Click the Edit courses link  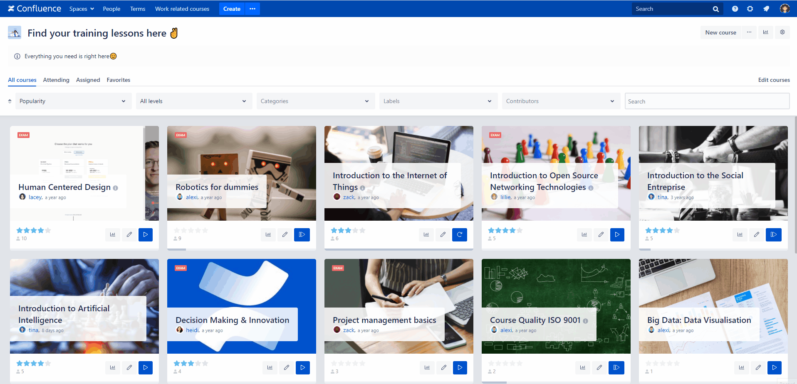pos(774,80)
